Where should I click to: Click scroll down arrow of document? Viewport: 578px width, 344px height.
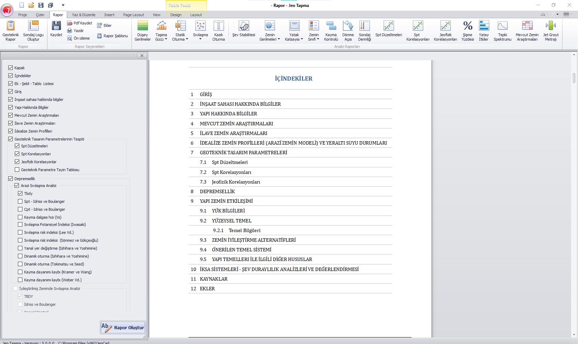click(574, 335)
